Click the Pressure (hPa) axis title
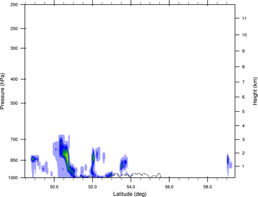The height and width of the screenshot is (197, 258). [x=2, y=91]
